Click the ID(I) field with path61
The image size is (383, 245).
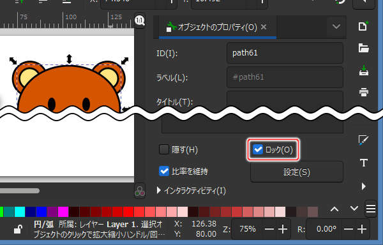285,53
